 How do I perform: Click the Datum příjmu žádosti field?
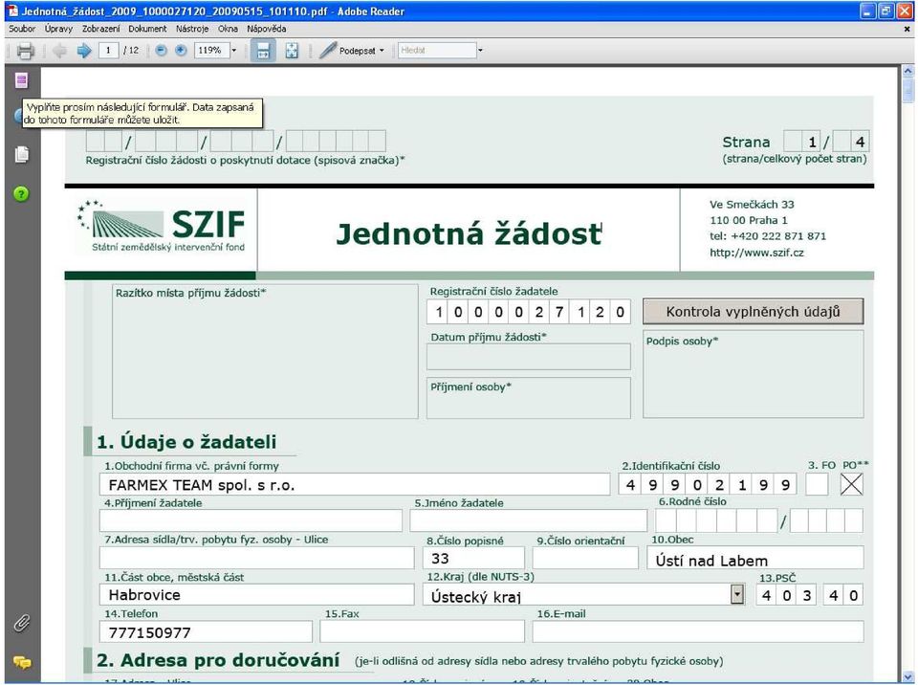tap(529, 357)
